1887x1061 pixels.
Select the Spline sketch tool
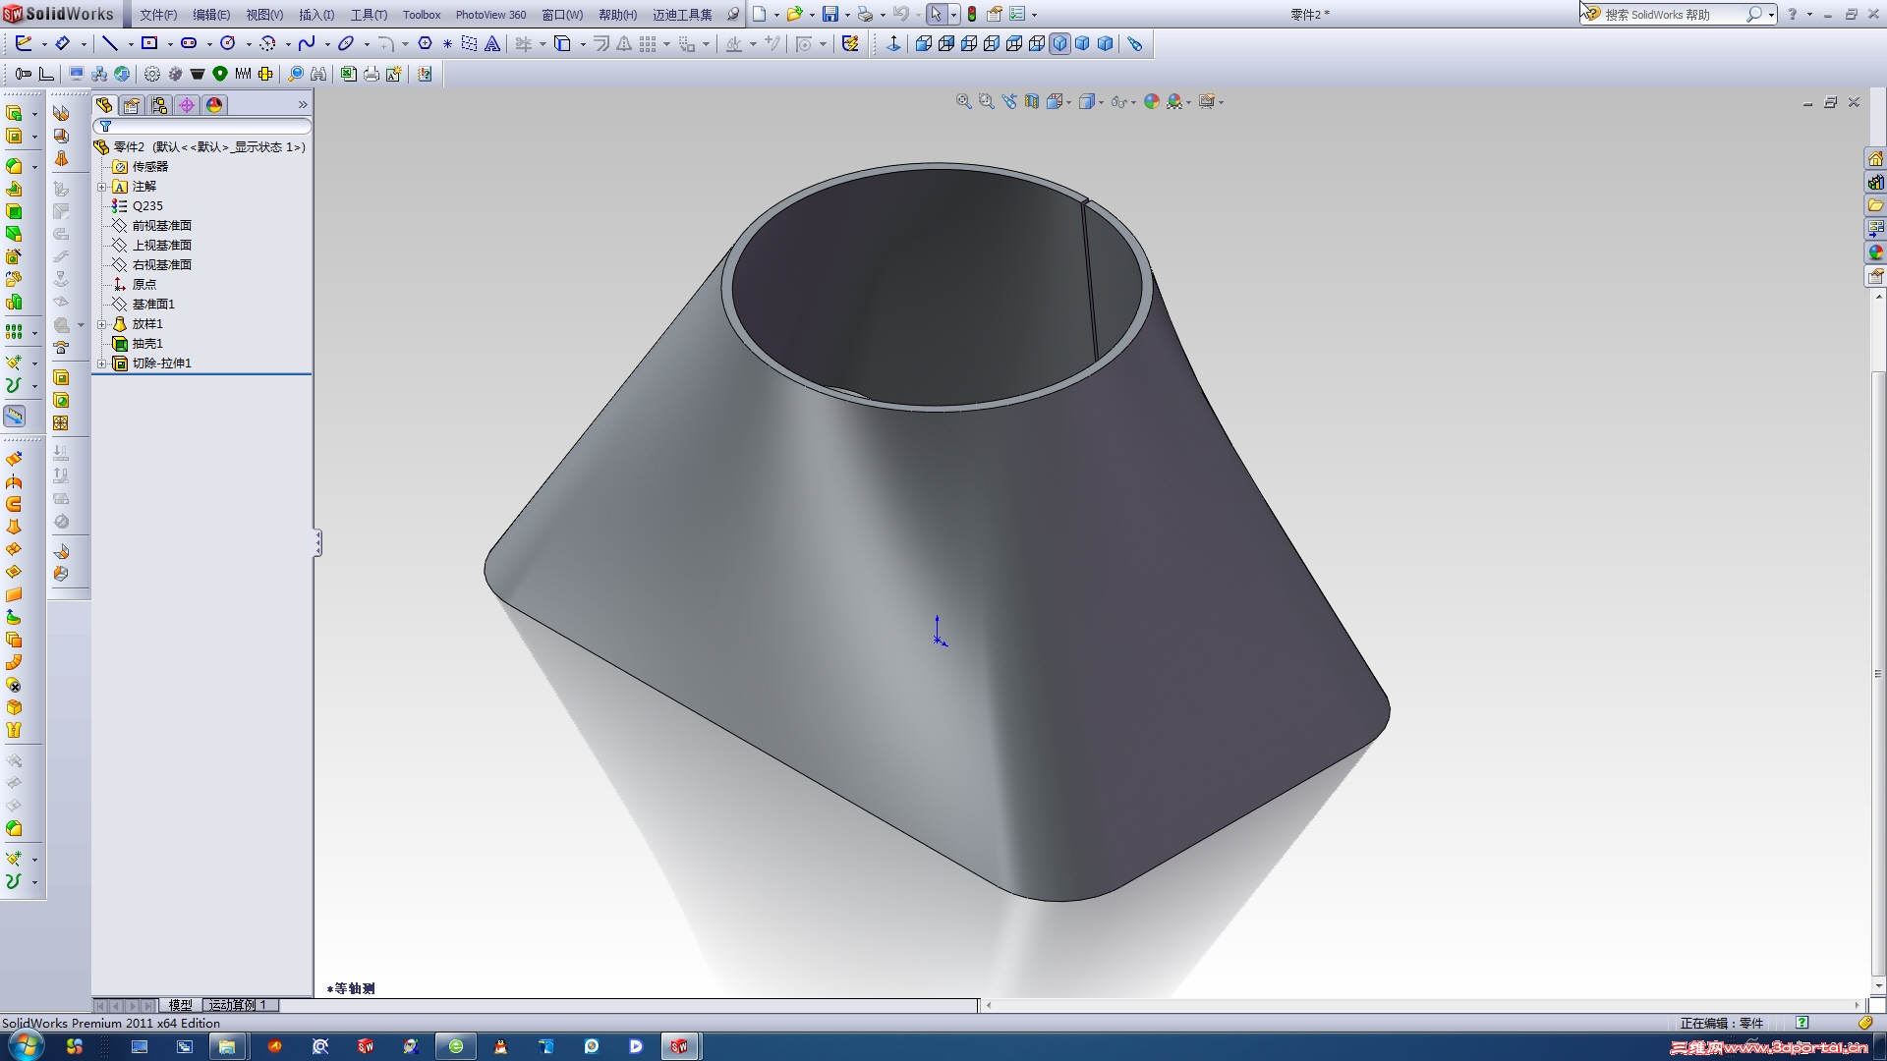(x=307, y=43)
